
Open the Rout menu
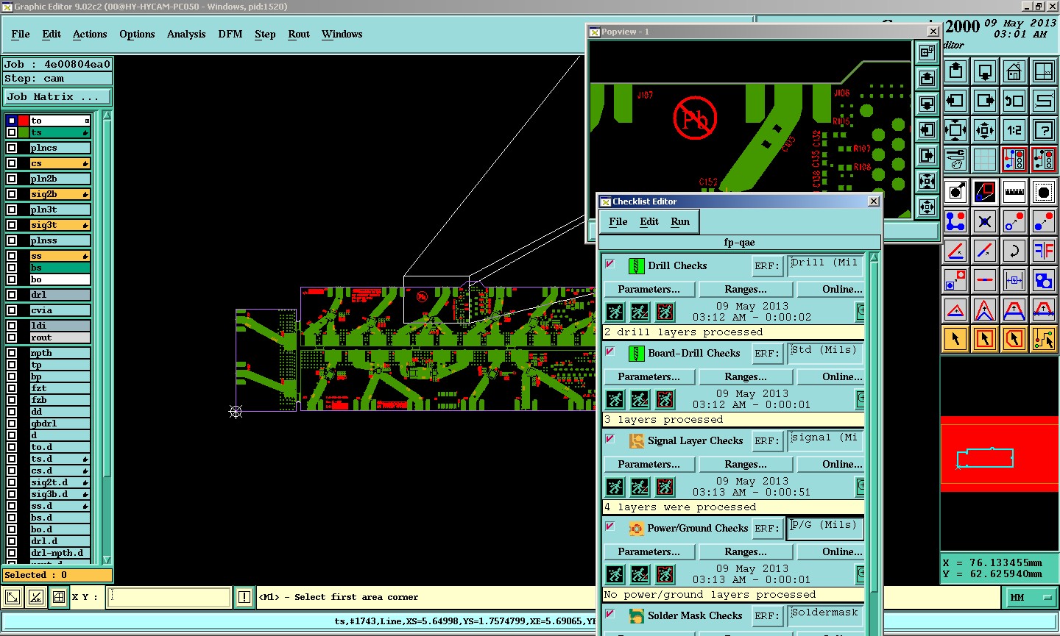coord(299,34)
